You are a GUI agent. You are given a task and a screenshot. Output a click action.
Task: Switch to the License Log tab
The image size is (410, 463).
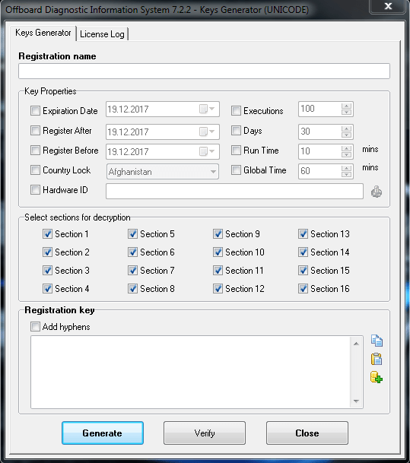click(x=102, y=34)
